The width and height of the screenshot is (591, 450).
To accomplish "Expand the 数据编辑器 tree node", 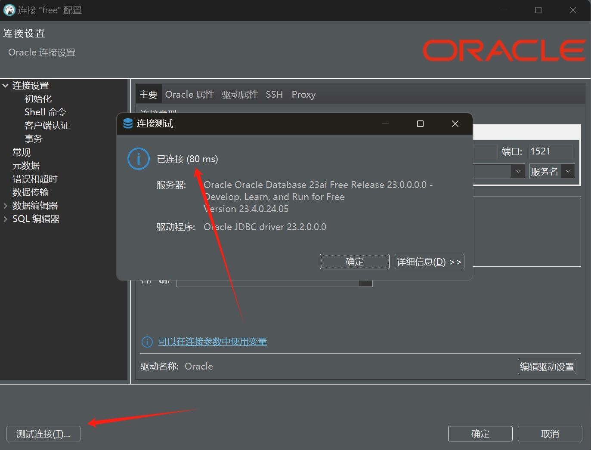I will click(6, 205).
